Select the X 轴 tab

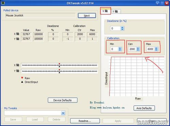tap(105, 11)
